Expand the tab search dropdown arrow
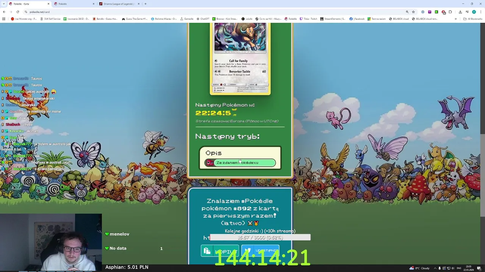Image resolution: width=485 pixels, height=272 pixels. 4,4
